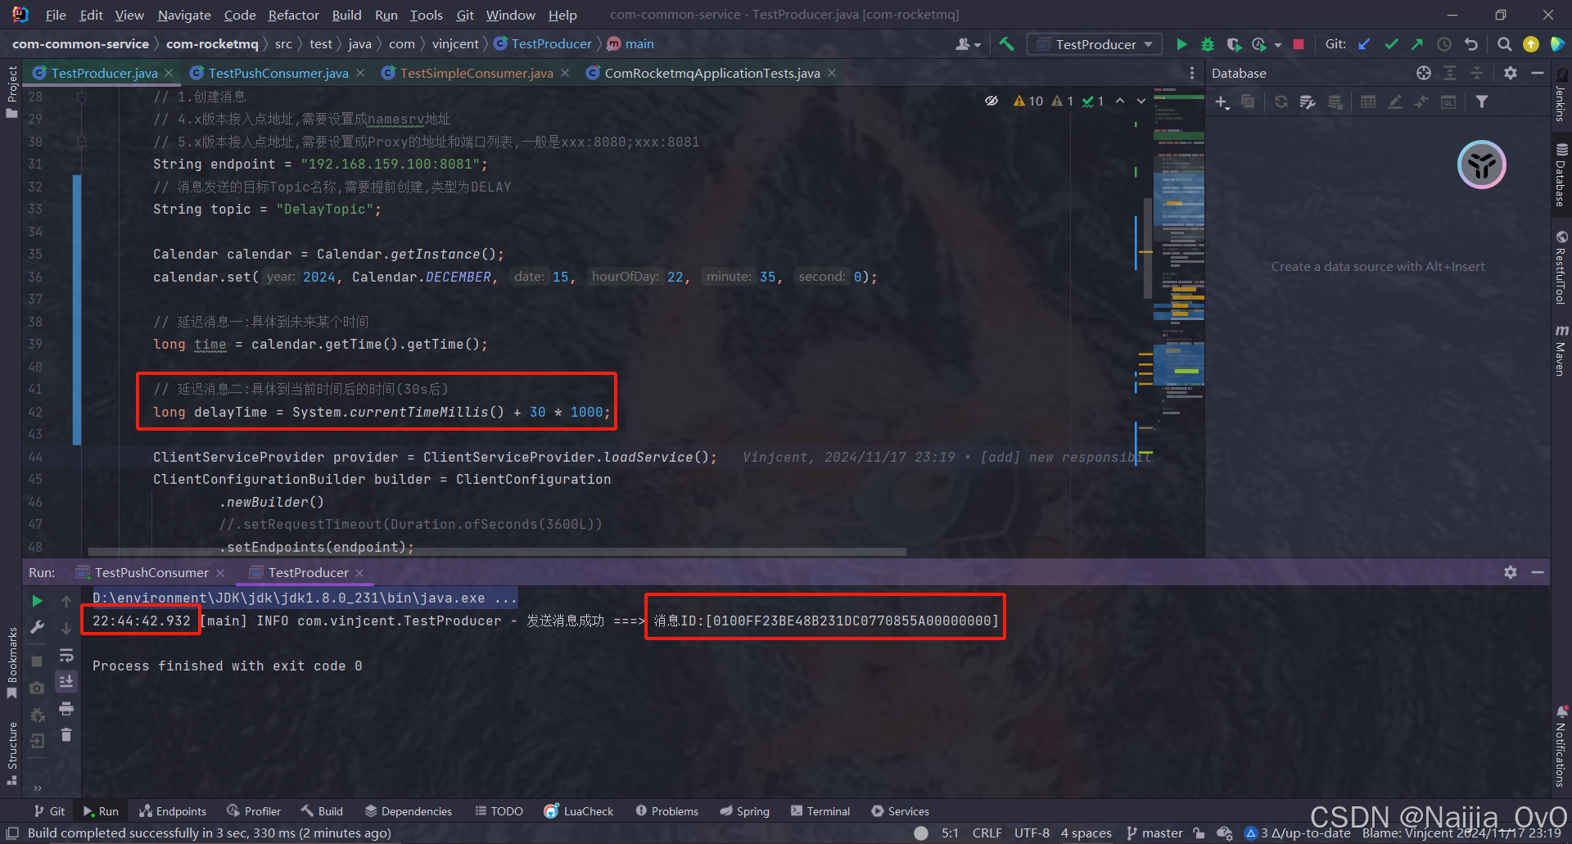This screenshot has height=844, width=1572.
Task: Toggle Jenkins tool window on right sidebar
Action: (1561, 97)
